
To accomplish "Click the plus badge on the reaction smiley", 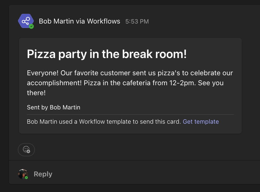I will (x=29, y=151).
